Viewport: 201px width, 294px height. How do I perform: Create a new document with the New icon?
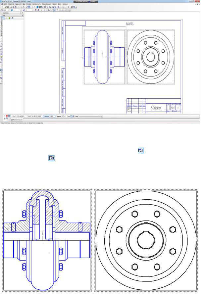[2, 7]
